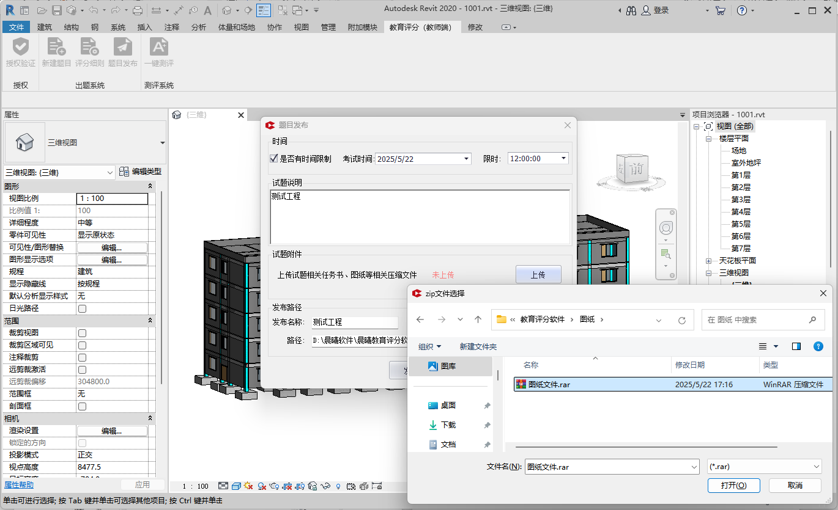Click the Detail Level icon in view control bar
838x510 pixels.
point(223,486)
